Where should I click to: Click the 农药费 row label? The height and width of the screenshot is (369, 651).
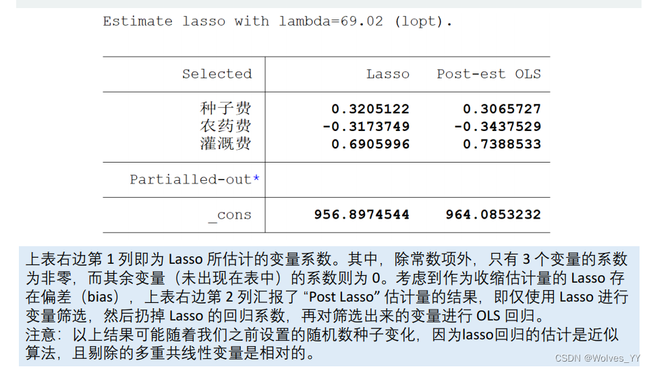(225, 125)
